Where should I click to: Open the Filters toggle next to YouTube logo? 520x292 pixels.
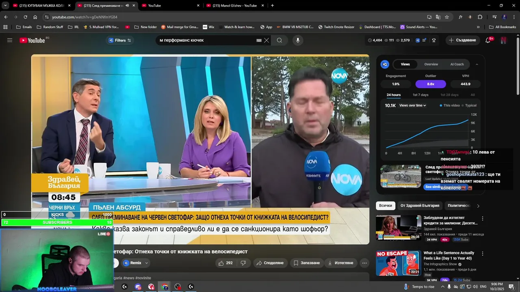[x=120, y=40]
